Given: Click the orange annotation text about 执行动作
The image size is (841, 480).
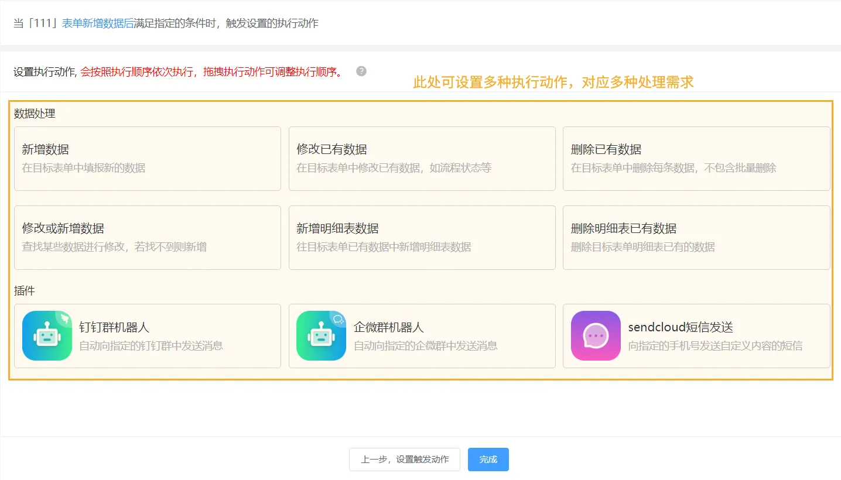Looking at the screenshot, I should tap(553, 83).
